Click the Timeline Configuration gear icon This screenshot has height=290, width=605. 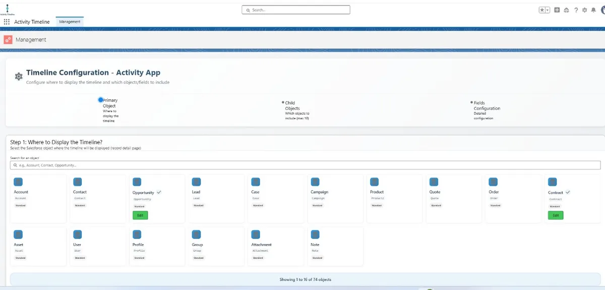(19, 76)
